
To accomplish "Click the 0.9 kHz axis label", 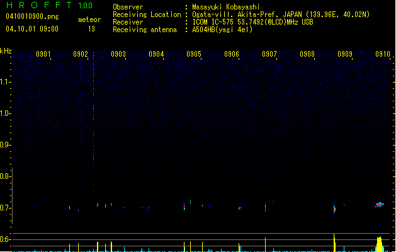I will point(5,145).
